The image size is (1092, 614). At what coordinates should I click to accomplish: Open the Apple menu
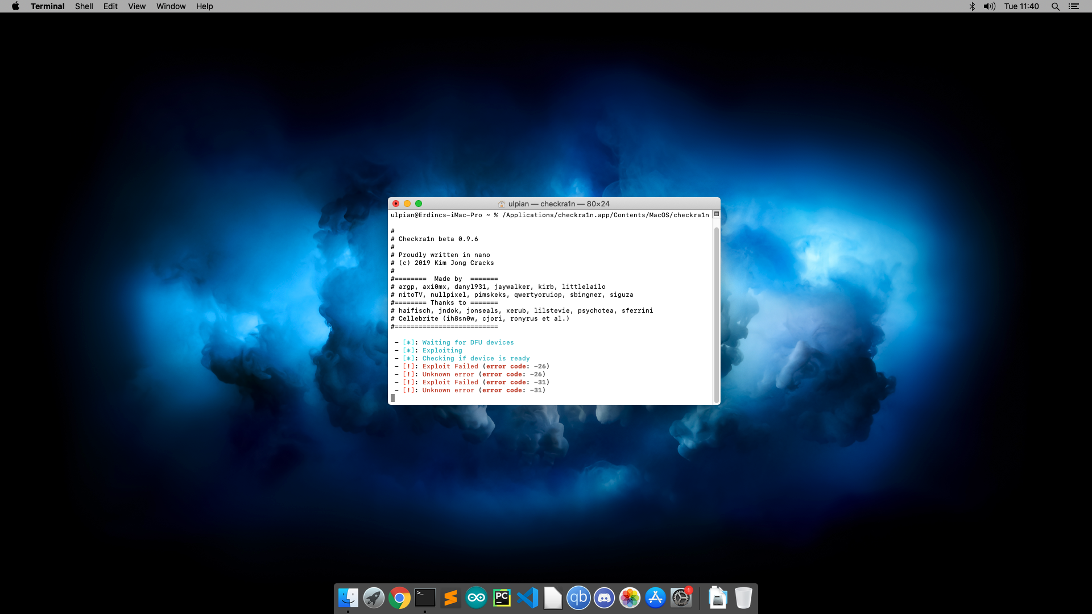click(15, 6)
